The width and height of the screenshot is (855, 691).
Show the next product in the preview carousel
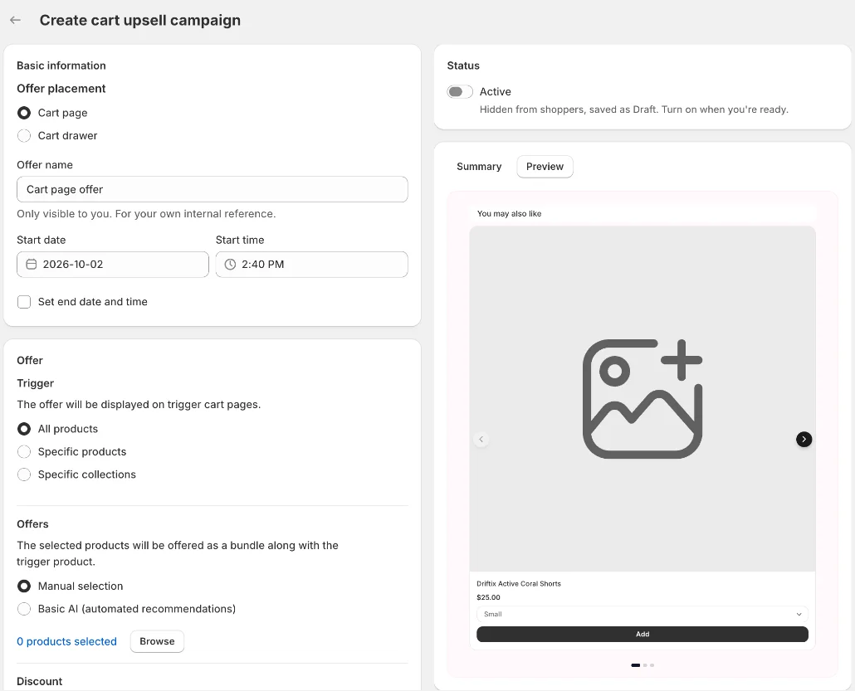(x=804, y=439)
